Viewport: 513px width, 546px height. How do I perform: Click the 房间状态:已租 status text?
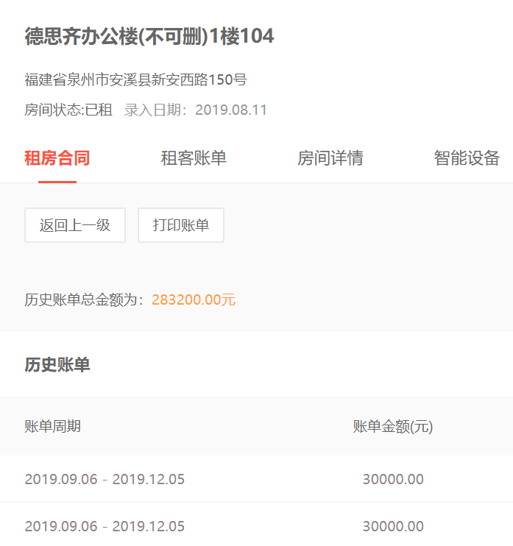(x=68, y=110)
